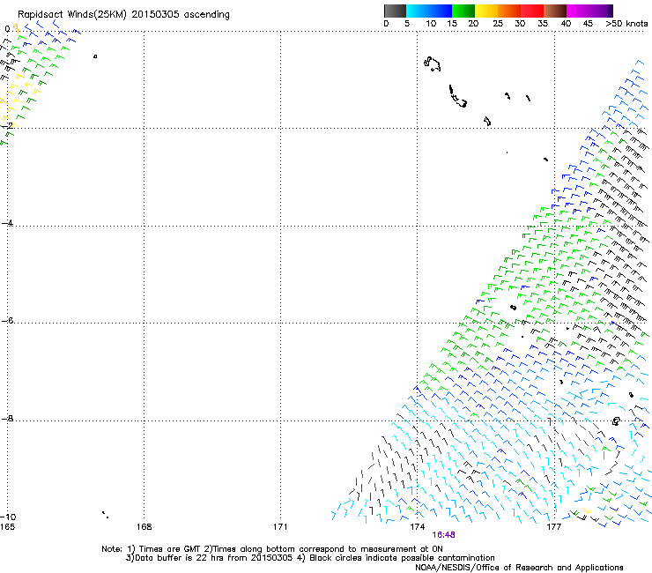
Task: Click the 'NOAA/NESDIS/Office of Research and Applications' credit
Action: (519, 568)
